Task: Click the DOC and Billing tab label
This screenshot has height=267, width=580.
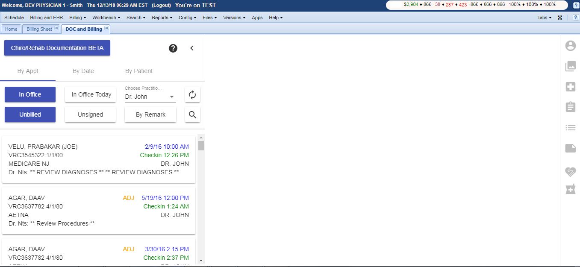Action: 84,29
